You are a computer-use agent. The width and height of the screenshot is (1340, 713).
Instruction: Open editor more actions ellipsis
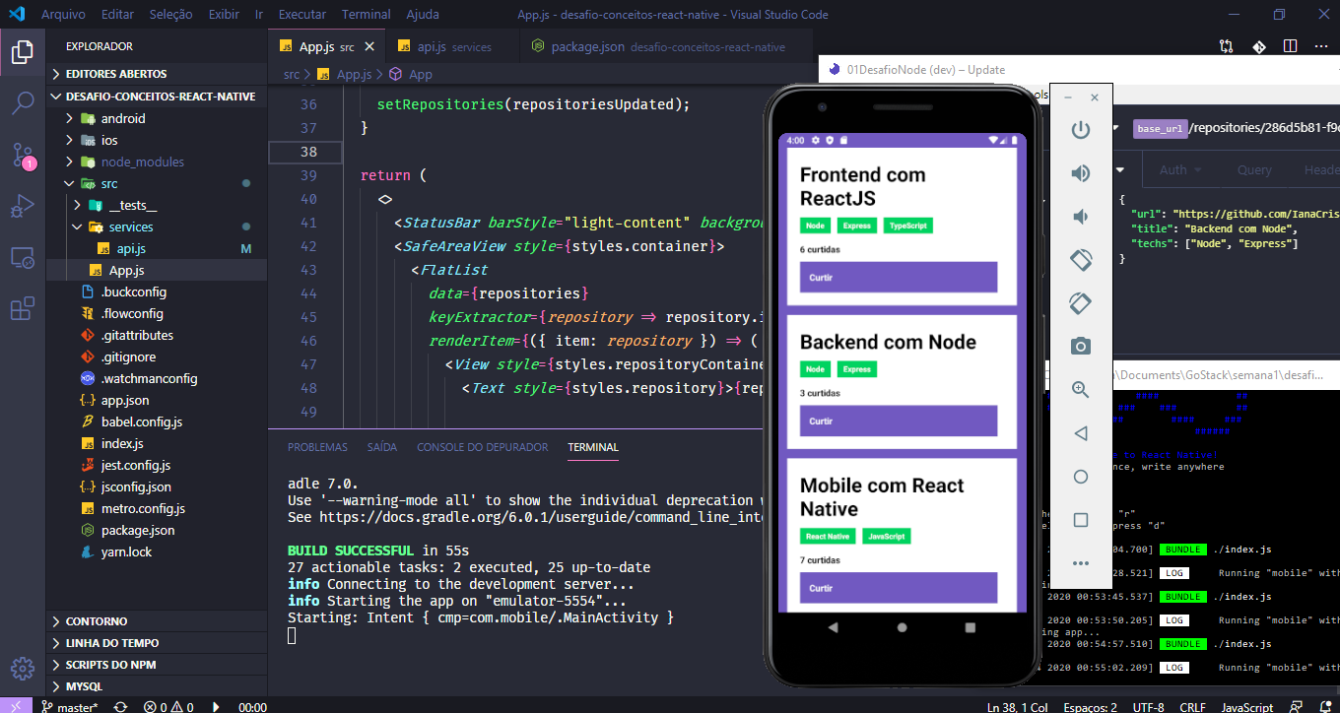point(1321,46)
